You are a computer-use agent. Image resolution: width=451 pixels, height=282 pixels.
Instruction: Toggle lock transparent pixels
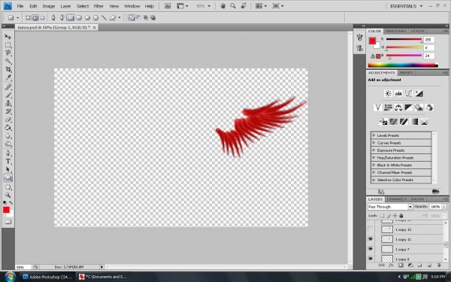(x=382, y=216)
